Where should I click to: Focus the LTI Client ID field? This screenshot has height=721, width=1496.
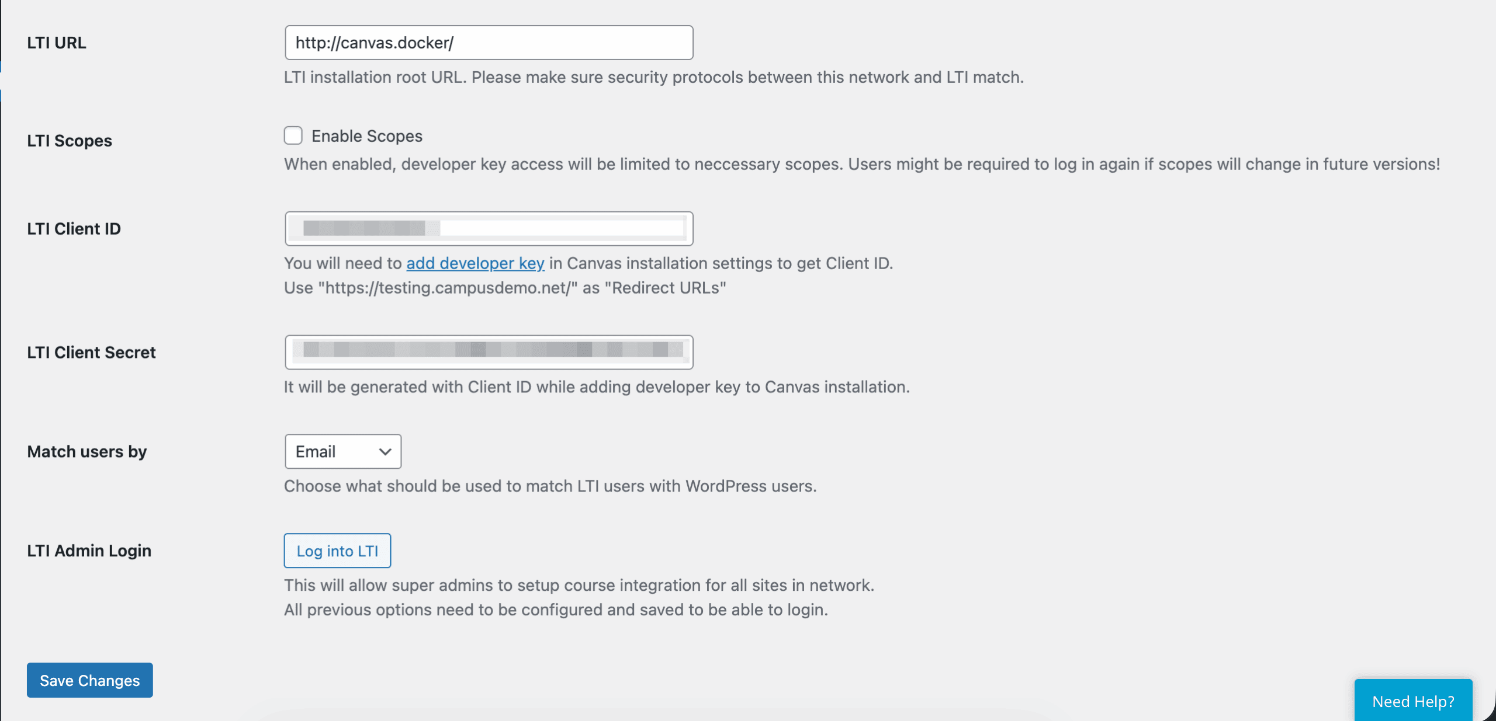click(x=489, y=228)
